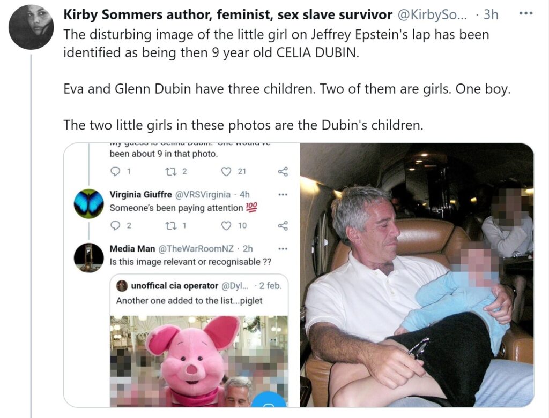Share Virginia Giuffre's tweet
The width and height of the screenshot is (549, 418).
click(283, 226)
